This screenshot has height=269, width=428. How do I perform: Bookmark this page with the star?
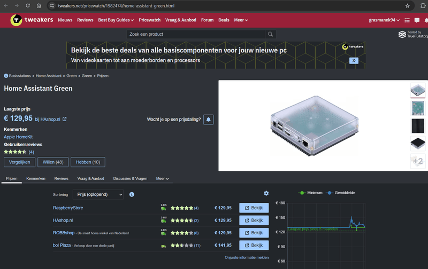(408, 6)
